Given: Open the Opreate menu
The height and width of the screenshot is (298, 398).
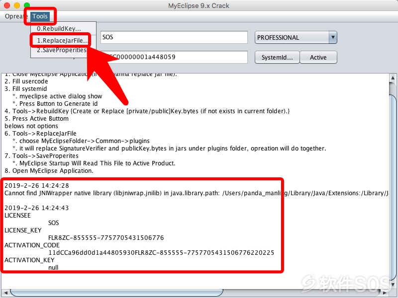Looking at the screenshot, I should coord(16,16).
